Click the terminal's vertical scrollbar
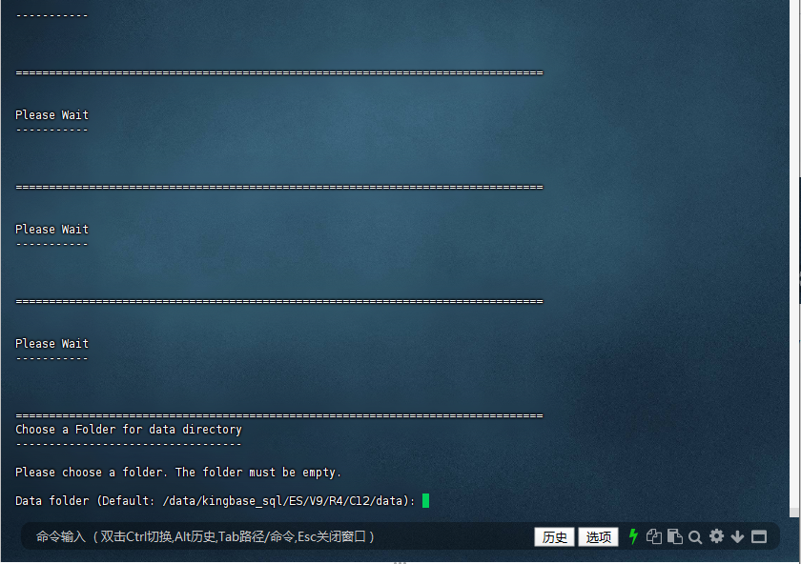Viewport: 801px width, 564px height. (793, 258)
